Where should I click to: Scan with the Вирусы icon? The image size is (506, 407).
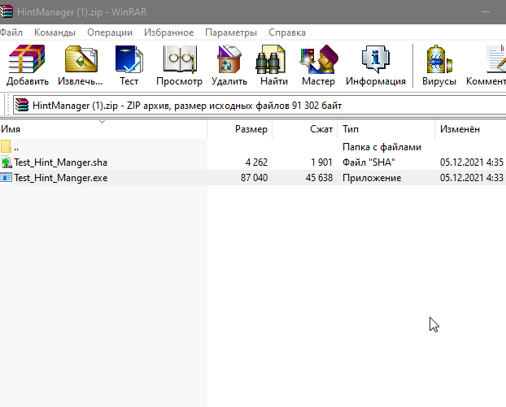click(438, 59)
